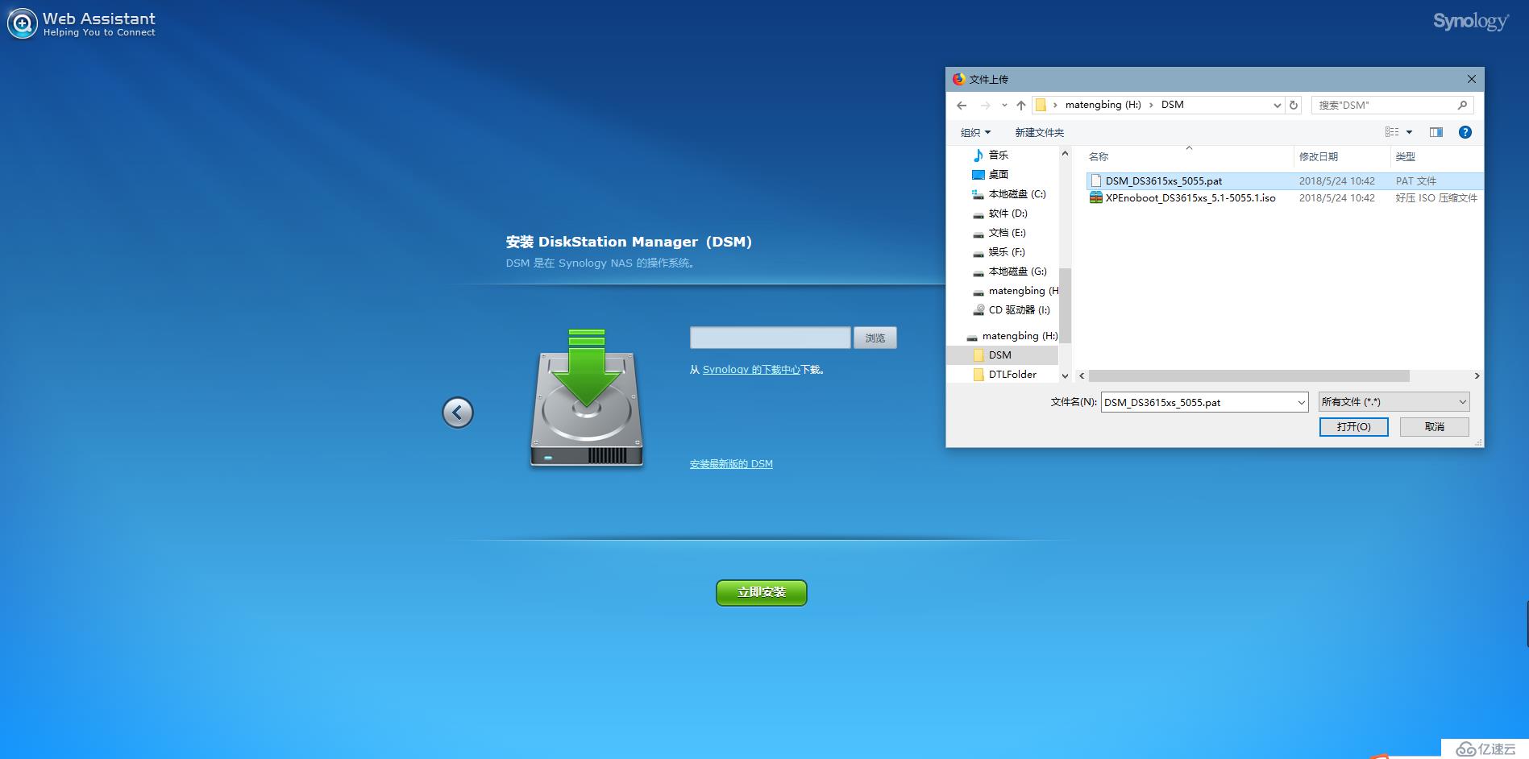Click matengbing (H:) in address breadcrumb
The height and width of the screenshot is (759, 1529).
(x=1103, y=105)
